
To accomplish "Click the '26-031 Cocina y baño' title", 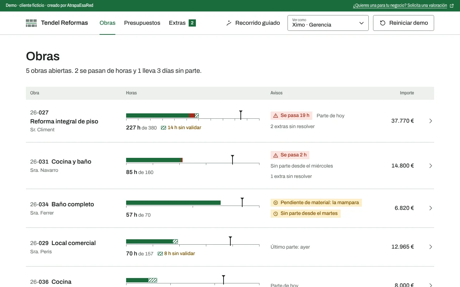I will point(61,161).
